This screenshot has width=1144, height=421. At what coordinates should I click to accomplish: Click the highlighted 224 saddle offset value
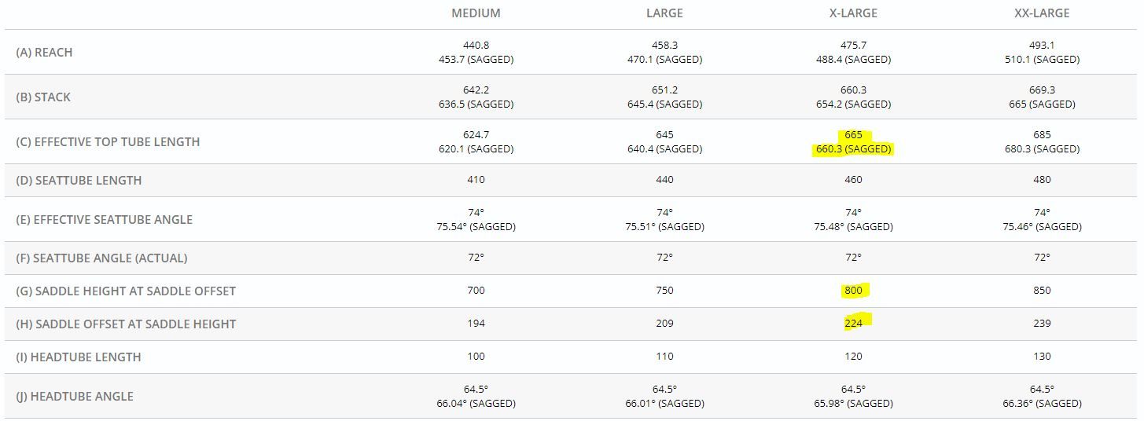point(853,324)
